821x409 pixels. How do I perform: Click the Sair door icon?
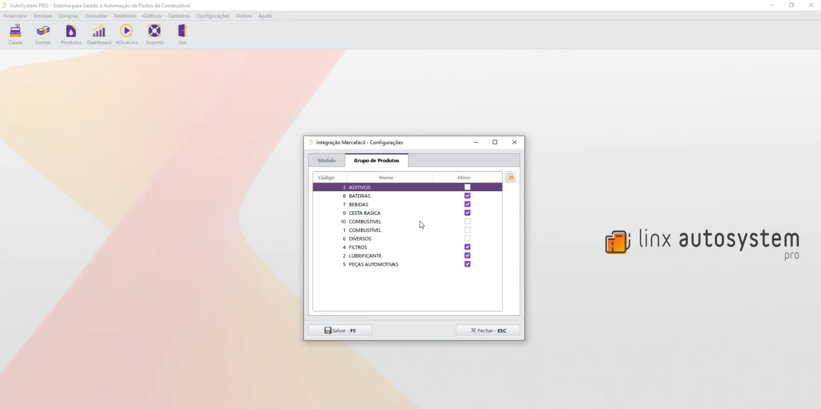coord(182,34)
